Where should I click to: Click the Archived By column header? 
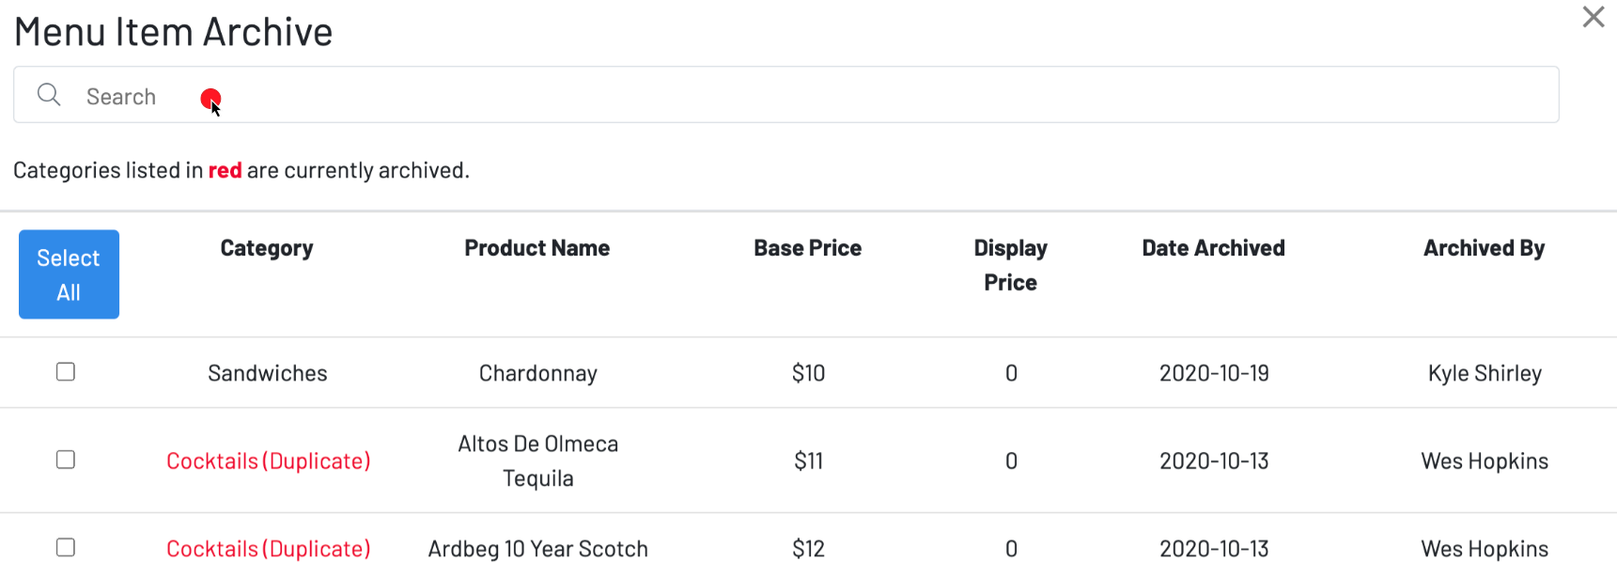coord(1485,248)
